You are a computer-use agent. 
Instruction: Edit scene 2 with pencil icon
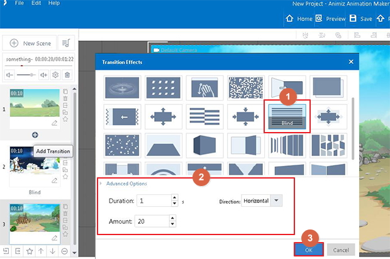[55, 180]
